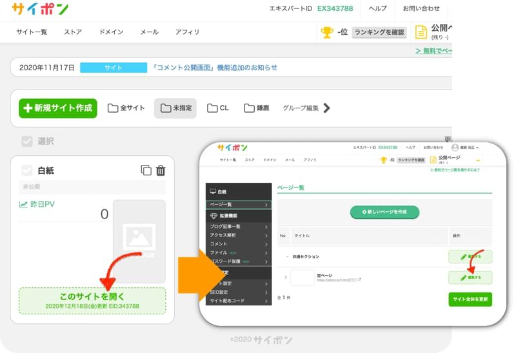This screenshot has width=516, height=353.
Task: Click the CL folder icon
Action: (212, 108)
